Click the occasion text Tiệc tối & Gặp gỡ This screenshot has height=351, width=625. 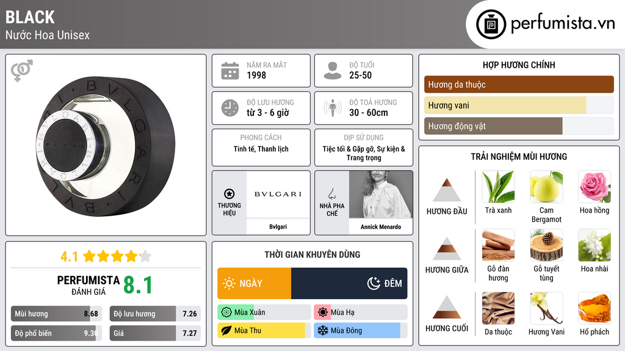[348, 149]
